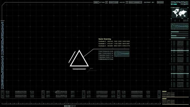This screenshot has height=107, width=190.
Task: Click the boxed value 285374399
Action: point(113,2)
